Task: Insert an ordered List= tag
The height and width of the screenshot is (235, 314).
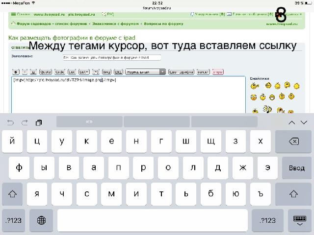Action: pyautogui.click(x=84, y=72)
